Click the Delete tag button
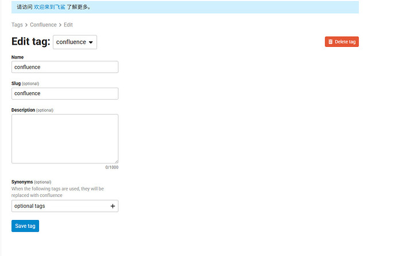This screenshot has height=256, width=396. coord(341,42)
